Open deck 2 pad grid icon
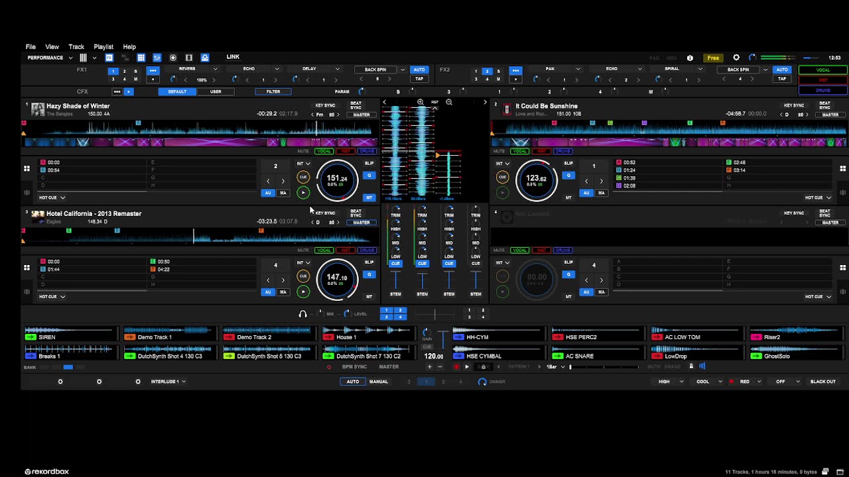The image size is (849, 477). click(843, 168)
